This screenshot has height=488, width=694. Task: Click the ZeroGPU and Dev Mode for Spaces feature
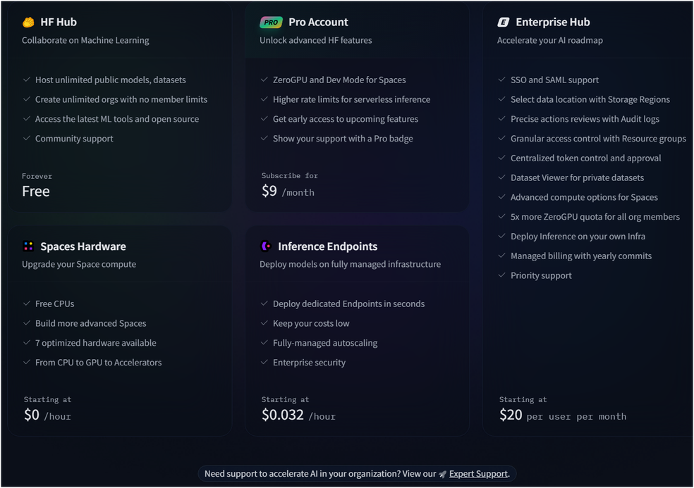[x=339, y=80]
